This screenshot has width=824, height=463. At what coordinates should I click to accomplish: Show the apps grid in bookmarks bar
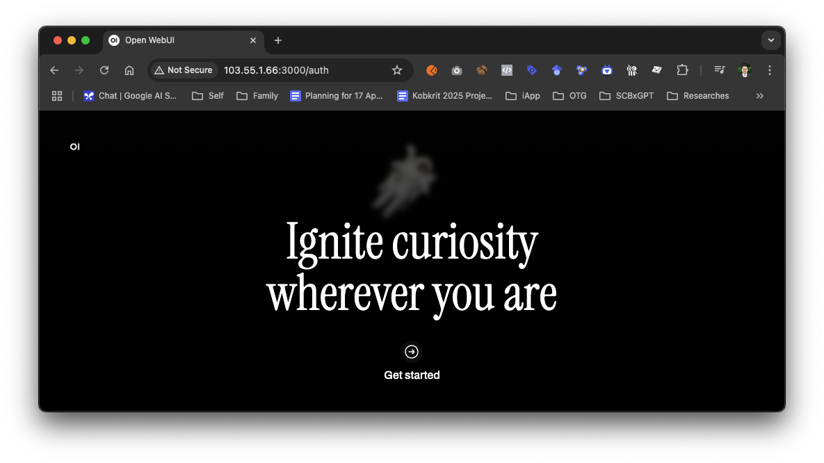[x=57, y=96]
